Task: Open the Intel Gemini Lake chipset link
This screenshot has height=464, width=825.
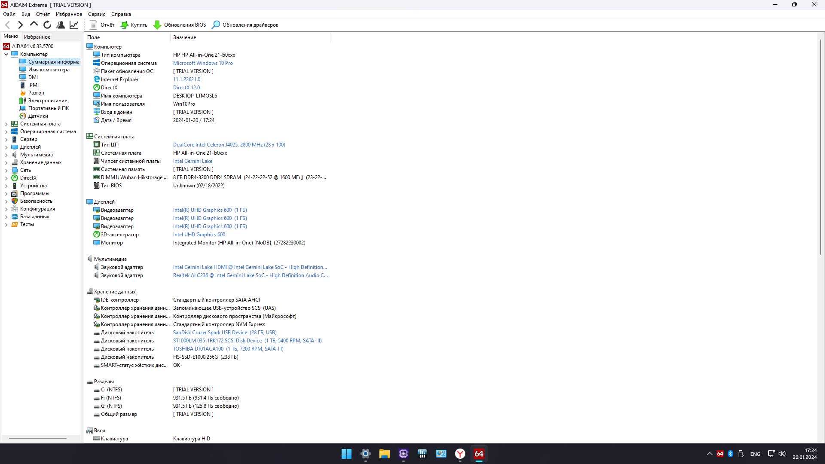Action: pos(192,161)
